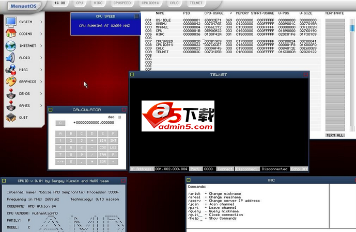Click the MISC molecule icon

click(11, 70)
